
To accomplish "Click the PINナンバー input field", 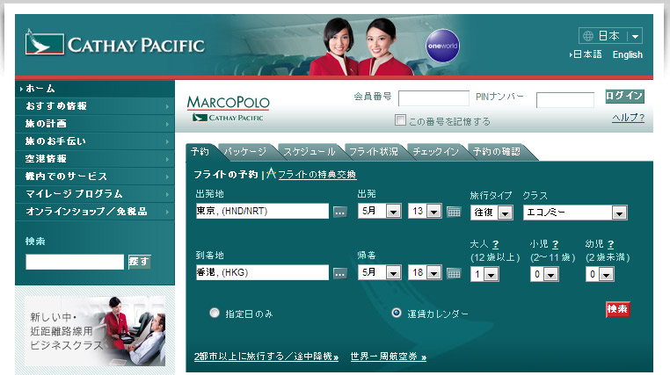I will 564,100.
